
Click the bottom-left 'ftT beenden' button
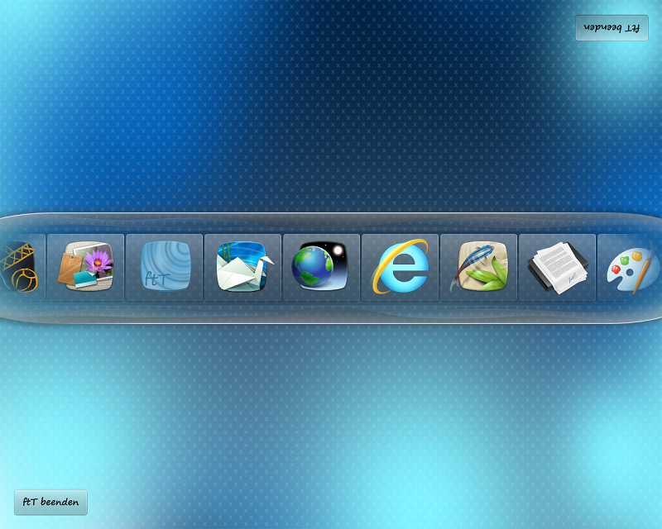pos(50,502)
